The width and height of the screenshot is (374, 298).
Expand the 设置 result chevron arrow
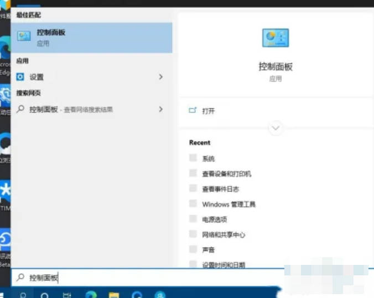(161, 77)
